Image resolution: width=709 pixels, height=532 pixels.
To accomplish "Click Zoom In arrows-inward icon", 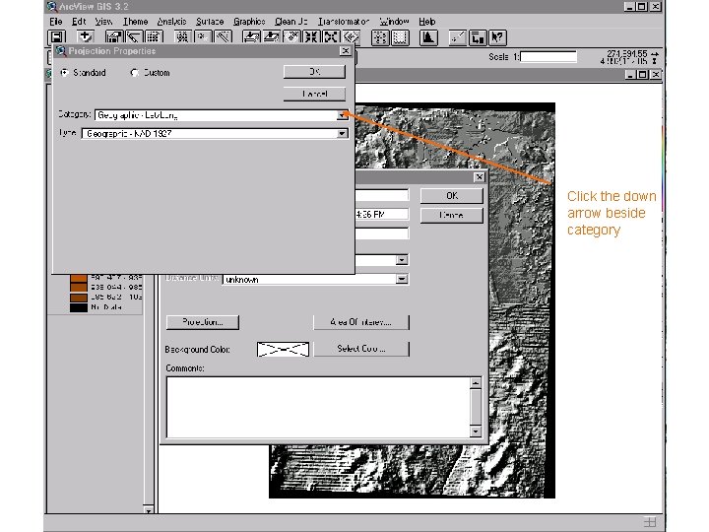I will [x=311, y=37].
